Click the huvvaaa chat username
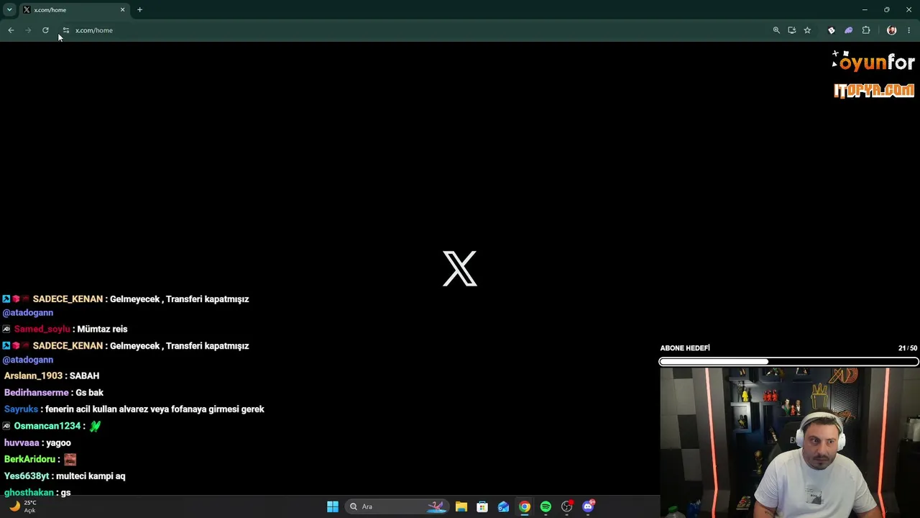Screen dimensions: 920x518 pyautogui.click(x=22, y=443)
